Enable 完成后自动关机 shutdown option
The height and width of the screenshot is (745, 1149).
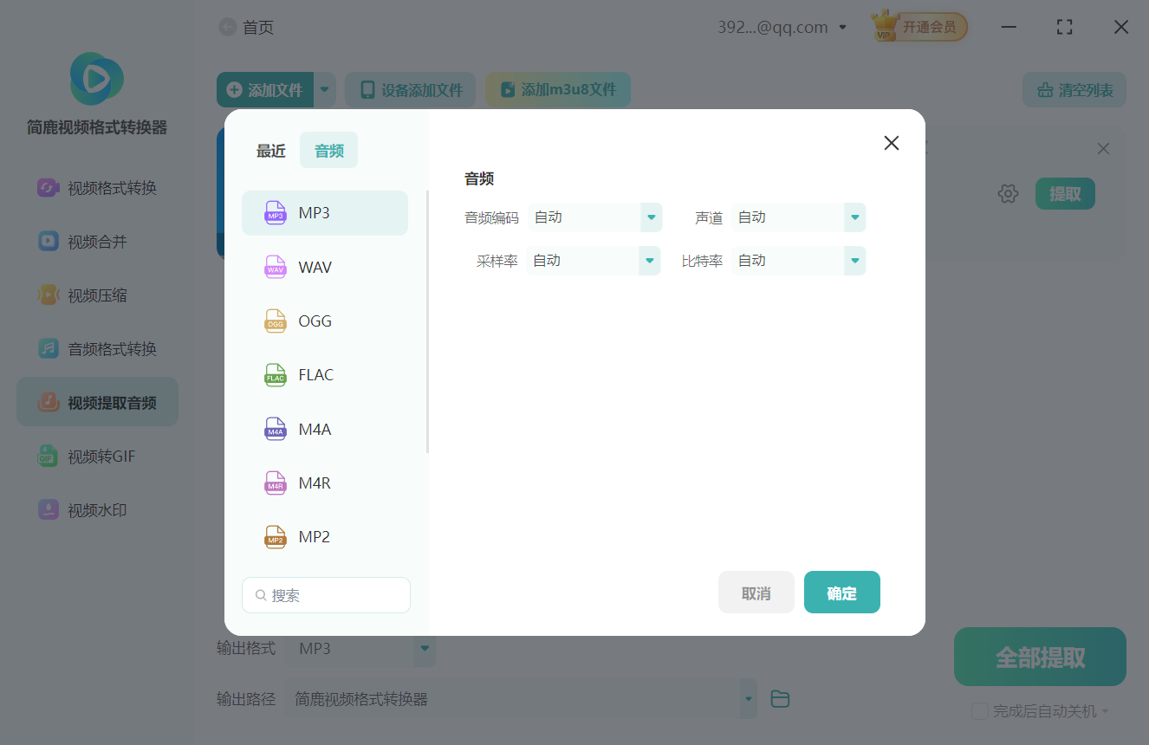point(980,710)
